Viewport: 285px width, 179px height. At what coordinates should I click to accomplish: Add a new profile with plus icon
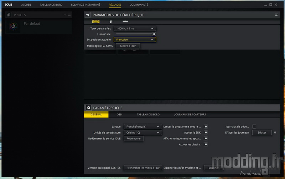65,15
